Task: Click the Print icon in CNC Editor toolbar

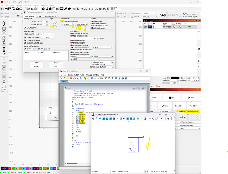Action: click(x=74, y=78)
